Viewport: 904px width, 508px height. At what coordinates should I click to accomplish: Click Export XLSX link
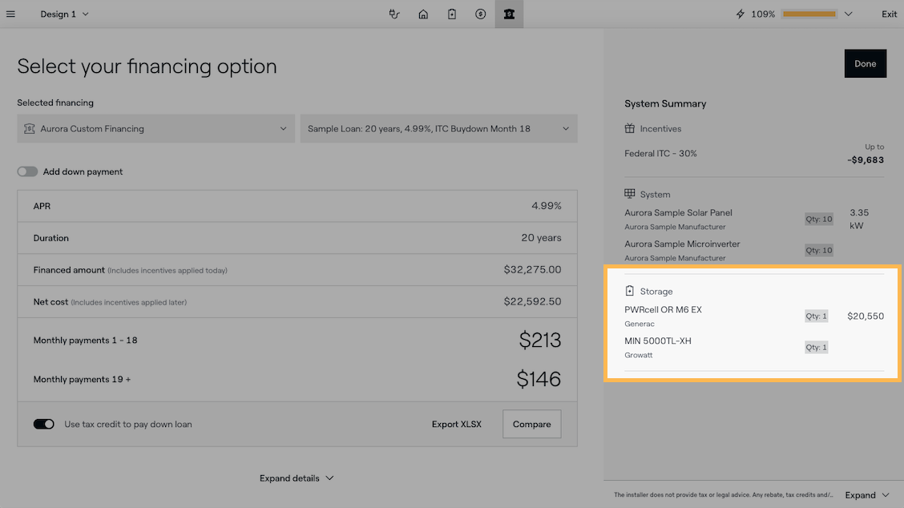tap(456, 424)
